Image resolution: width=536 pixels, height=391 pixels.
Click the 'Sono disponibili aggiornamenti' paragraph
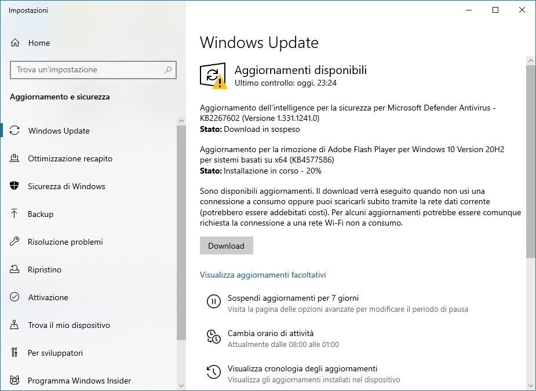(x=360, y=206)
